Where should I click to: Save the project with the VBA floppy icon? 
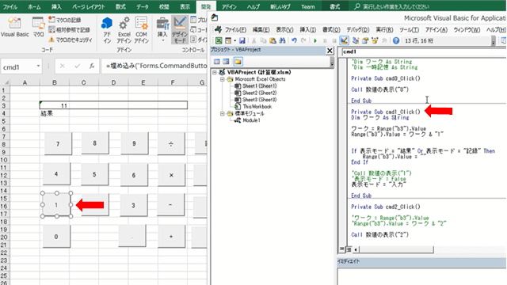pos(242,40)
